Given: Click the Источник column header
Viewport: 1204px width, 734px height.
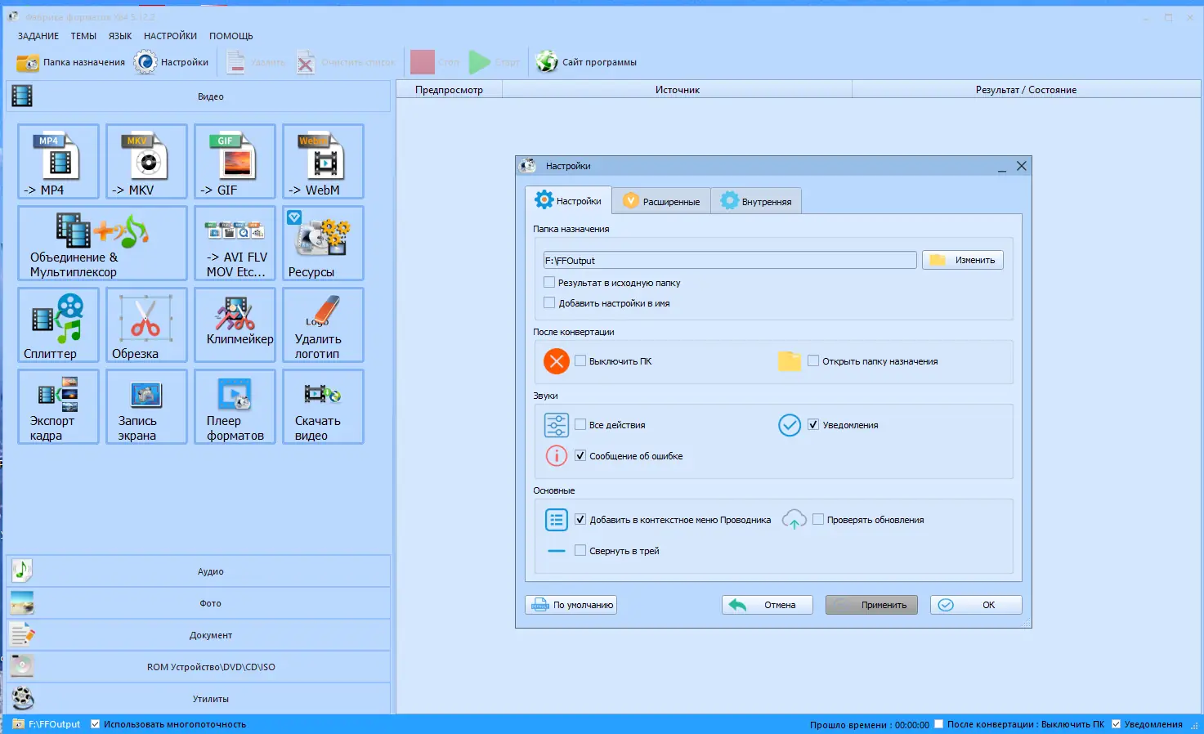Looking at the screenshot, I should coord(678,90).
